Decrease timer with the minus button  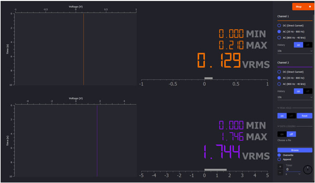click(x=280, y=172)
